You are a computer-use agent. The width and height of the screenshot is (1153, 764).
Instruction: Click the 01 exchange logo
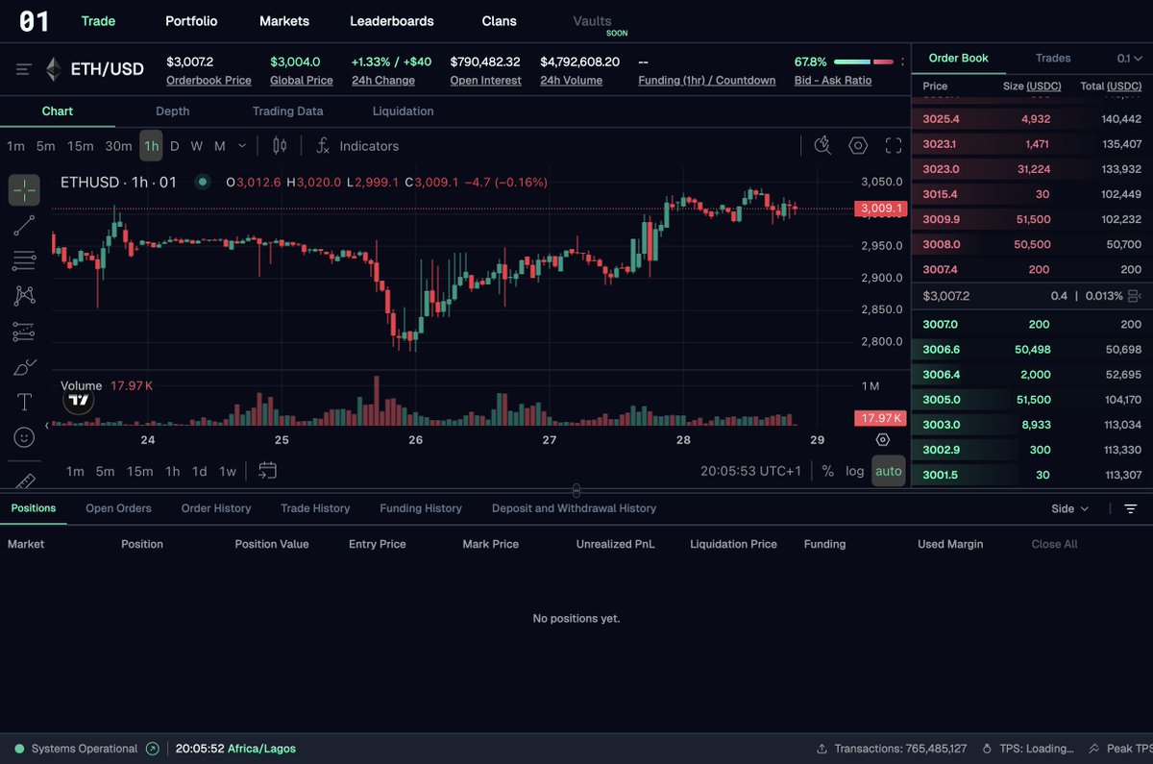point(34,21)
